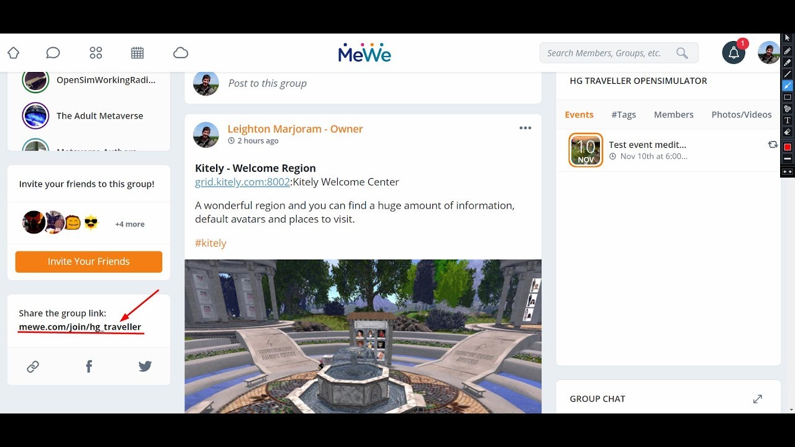Image resolution: width=795 pixels, height=447 pixels.
Task: Select the rectangle drawing tool
Action: (788, 97)
